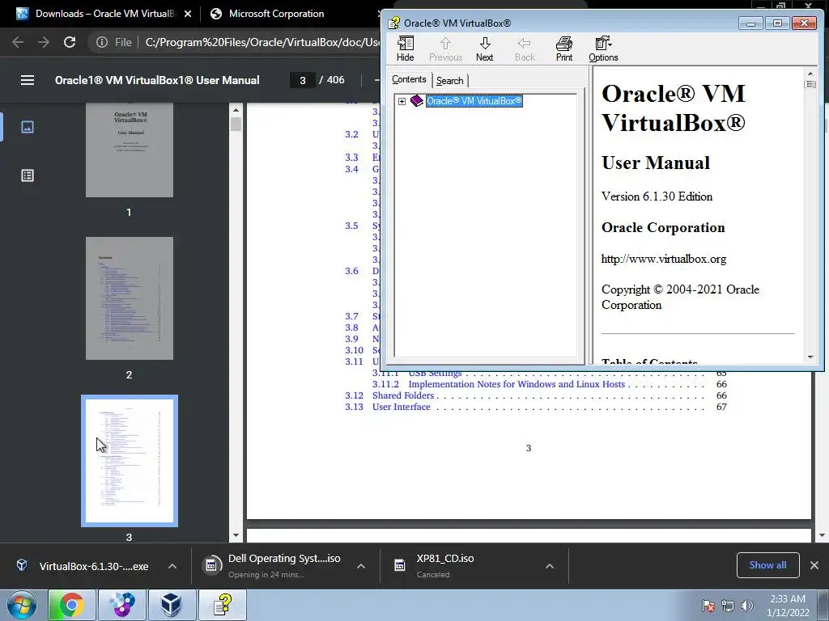Switch to the Microsoft Corporation browser tab
The width and height of the screenshot is (829, 621).
coord(277,14)
